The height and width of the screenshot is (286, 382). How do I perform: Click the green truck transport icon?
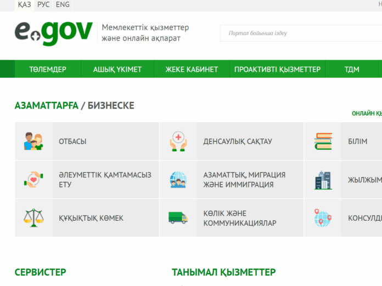(178, 218)
